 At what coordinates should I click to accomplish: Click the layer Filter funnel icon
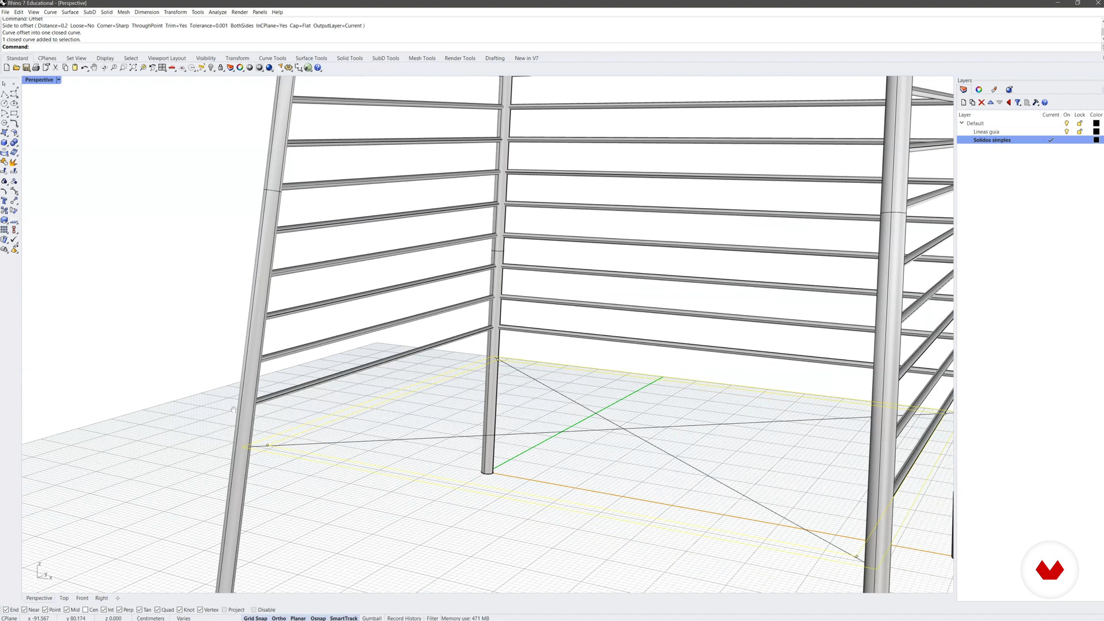1018,102
